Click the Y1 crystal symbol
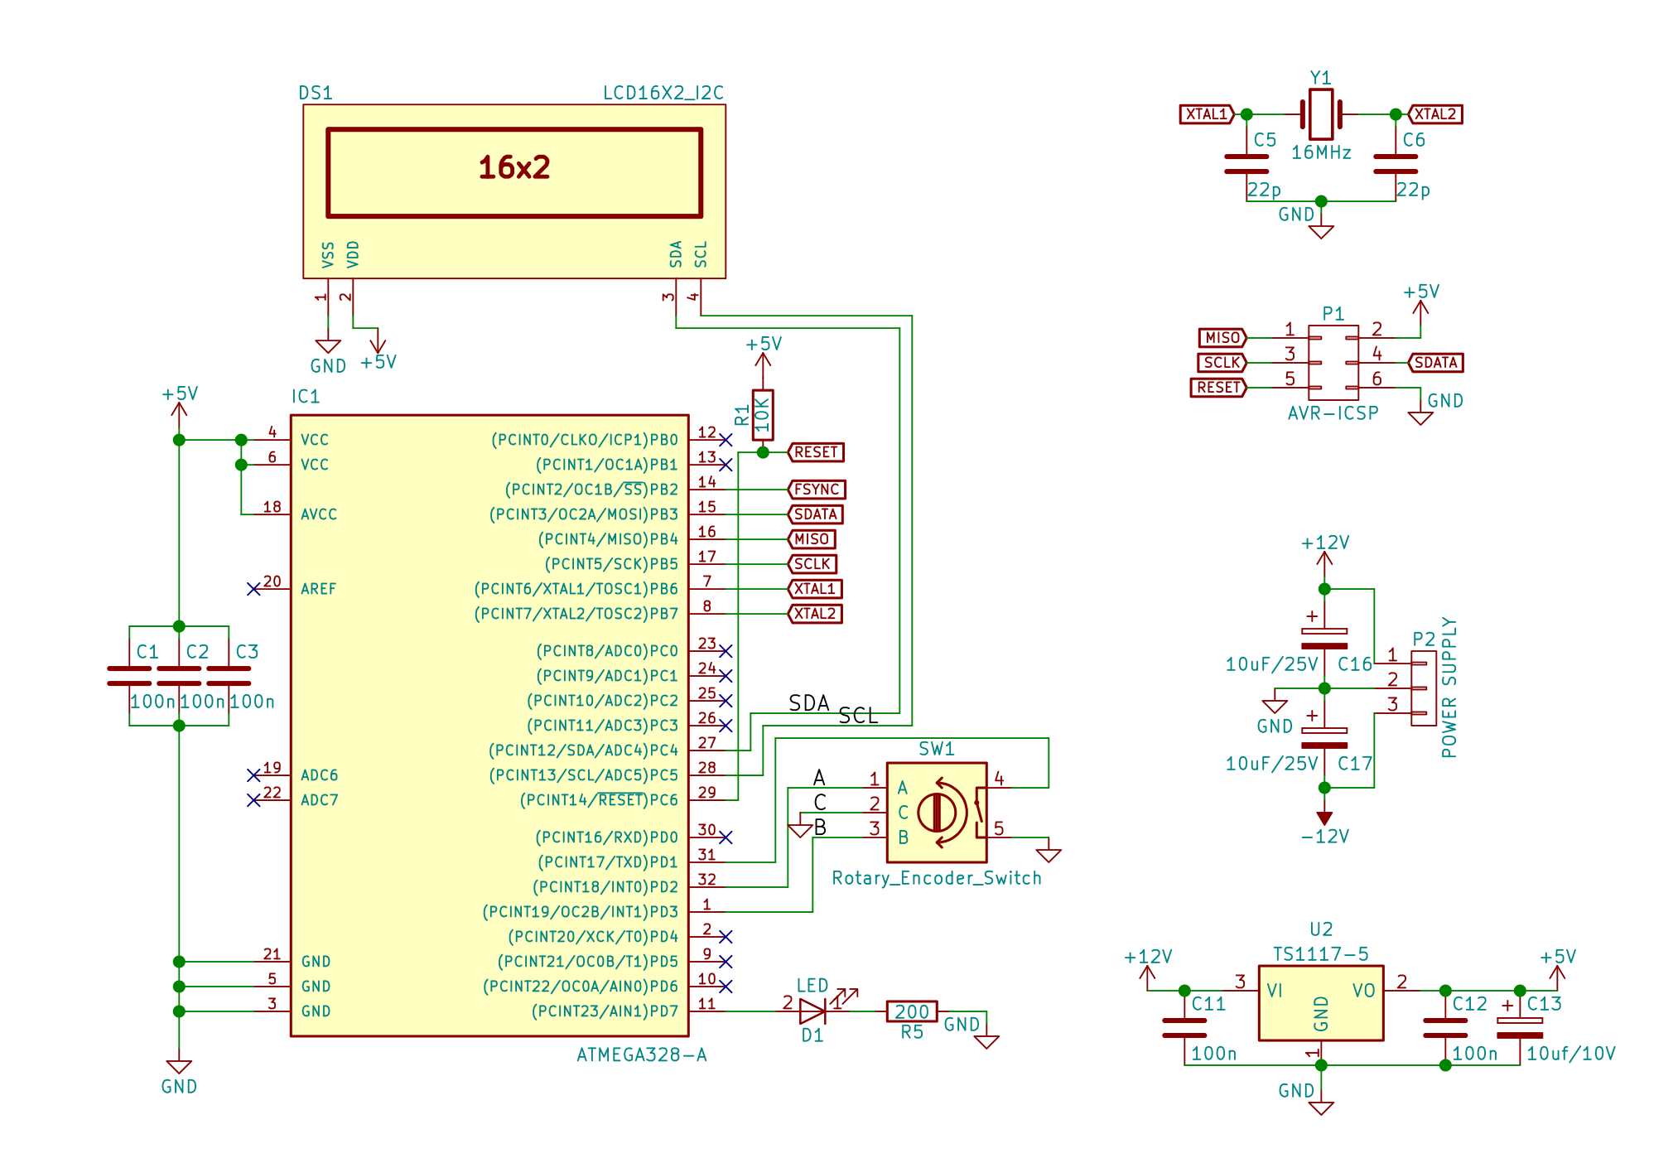The width and height of the screenshot is (1673, 1163). tap(1320, 114)
